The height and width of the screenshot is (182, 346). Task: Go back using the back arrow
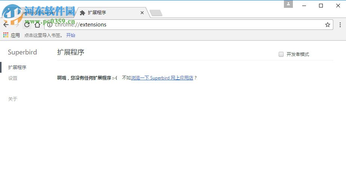pyautogui.click(x=6, y=24)
